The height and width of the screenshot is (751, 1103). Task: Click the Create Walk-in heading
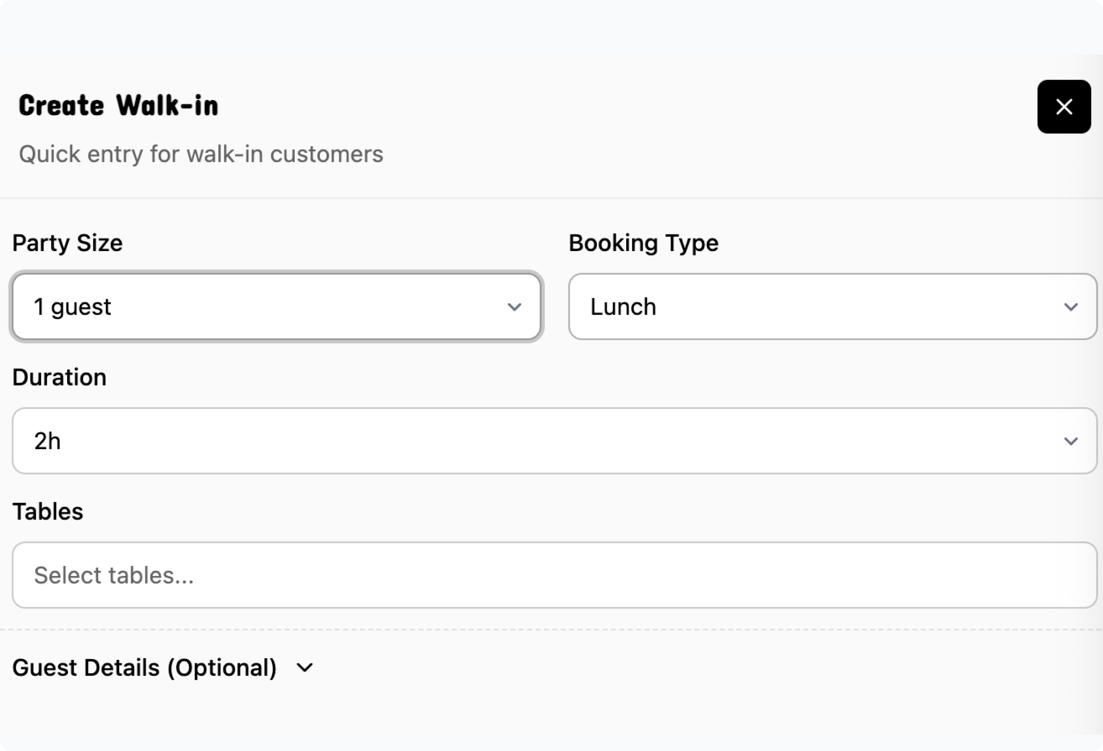click(118, 105)
